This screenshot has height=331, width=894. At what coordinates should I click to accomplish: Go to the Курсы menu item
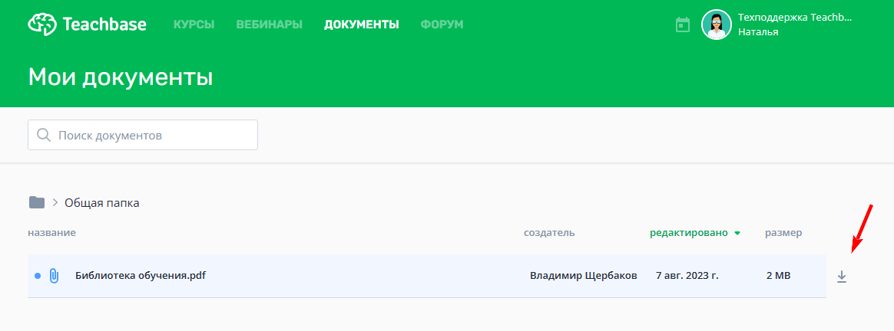pyautogui.click(x=194, y=25)
